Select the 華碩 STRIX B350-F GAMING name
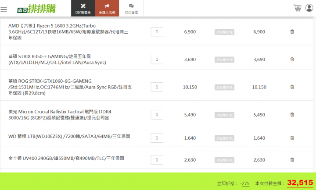 point(57,59)
